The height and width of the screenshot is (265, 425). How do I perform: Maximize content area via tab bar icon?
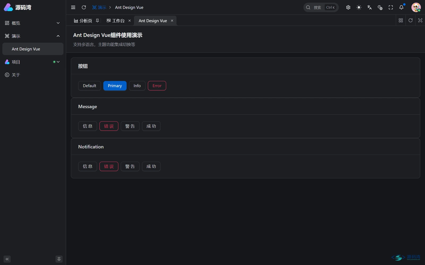420,20
